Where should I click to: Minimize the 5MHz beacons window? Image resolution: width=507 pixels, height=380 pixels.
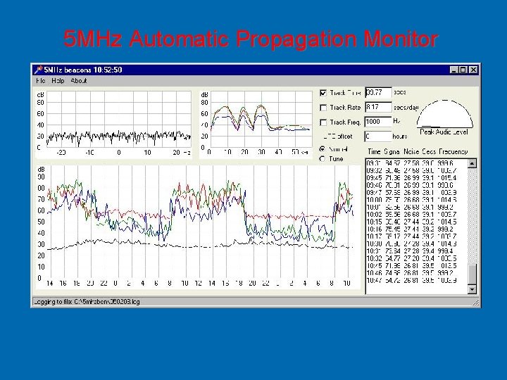454,70
